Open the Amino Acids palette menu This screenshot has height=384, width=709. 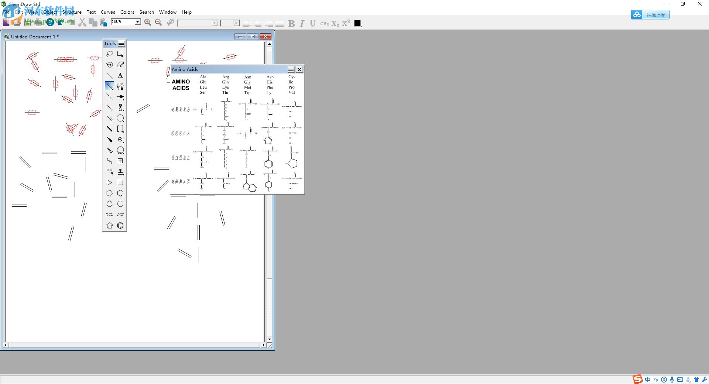pos(291,69)
